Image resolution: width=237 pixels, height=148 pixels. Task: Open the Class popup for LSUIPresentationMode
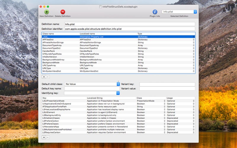(164, 101)
